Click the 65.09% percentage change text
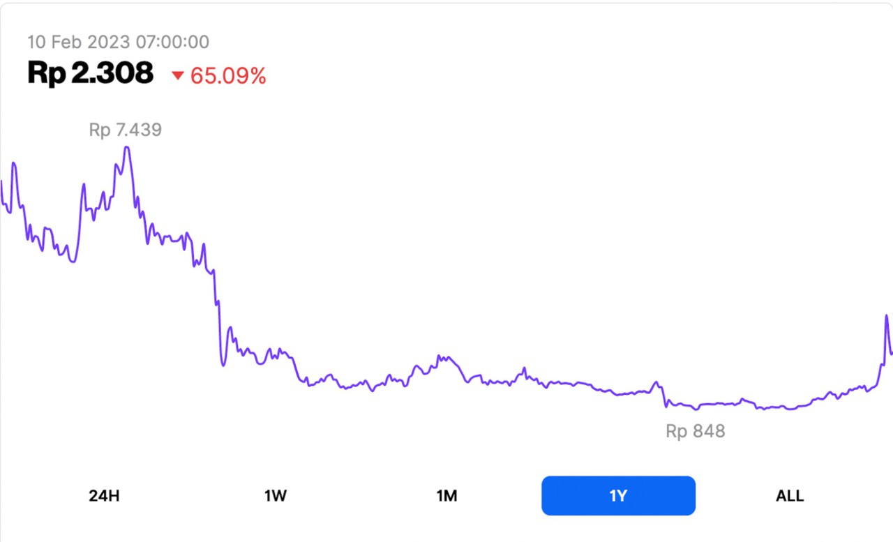The width and height of the screenshot is (893, 542). (x=229, y=76)
